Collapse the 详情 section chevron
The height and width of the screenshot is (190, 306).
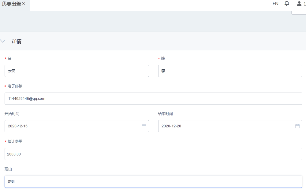click(3, 41)
